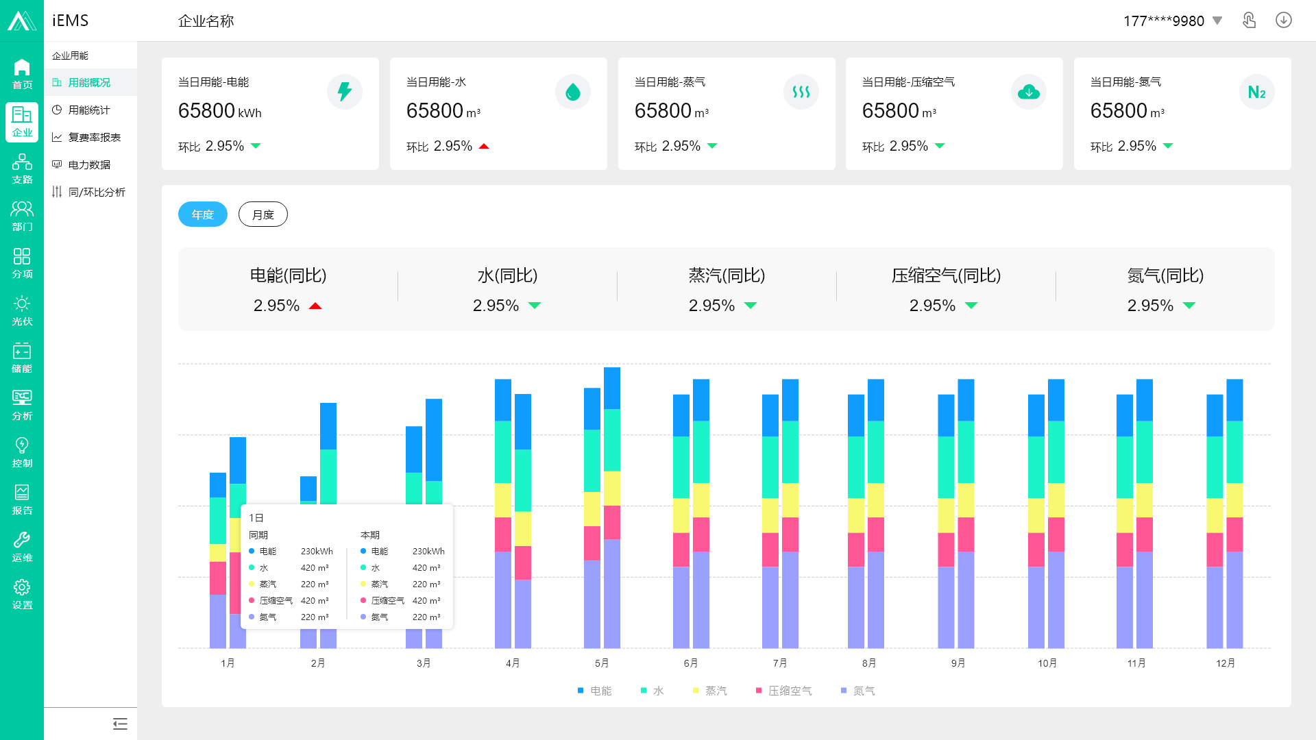Switch to 月度 monthly view
The height and width of the screenshot is (740, 1316).
pyautogui.click(x=263, y=214)
